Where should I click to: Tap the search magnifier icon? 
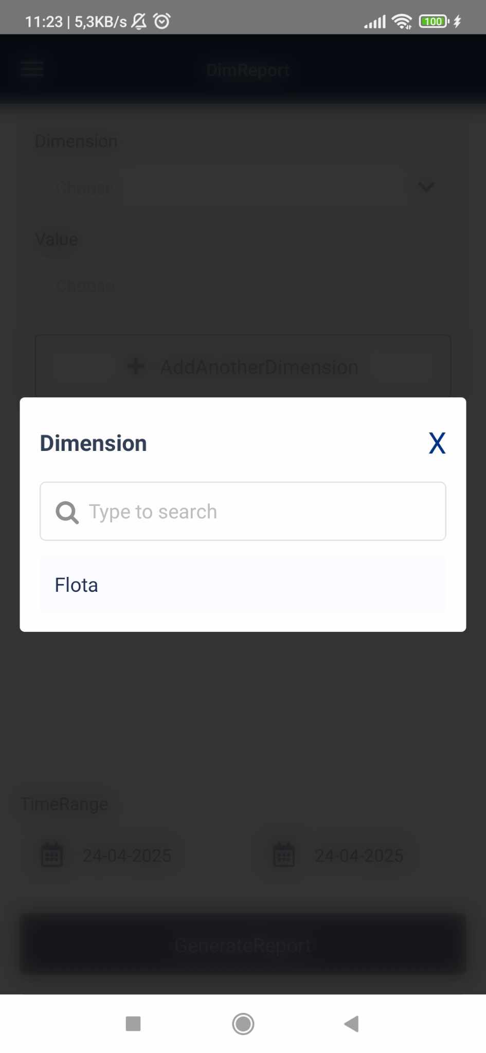(67, 512)
